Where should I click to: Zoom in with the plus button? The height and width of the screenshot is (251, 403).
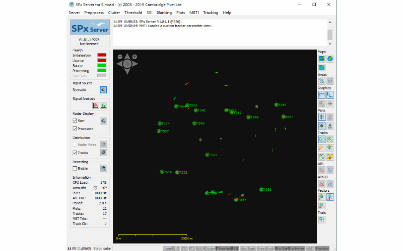[x=135, y=57]
